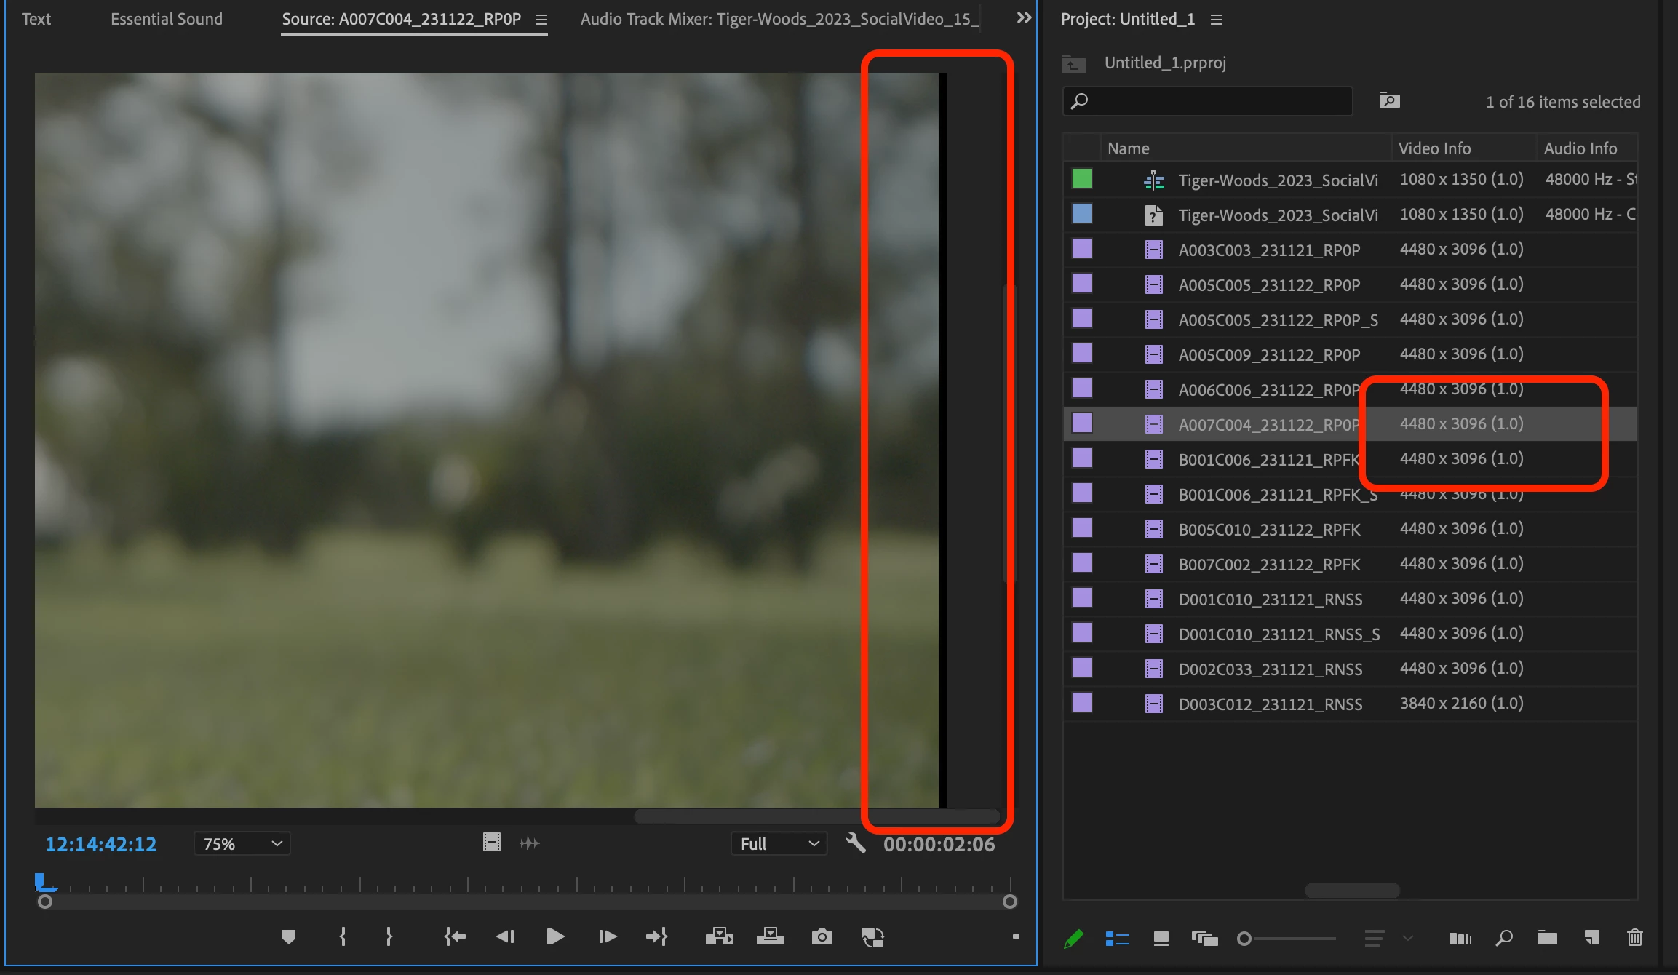Switch the Project panel to List View
This screenshot has height=975, width=1678.
[1117, 939]
